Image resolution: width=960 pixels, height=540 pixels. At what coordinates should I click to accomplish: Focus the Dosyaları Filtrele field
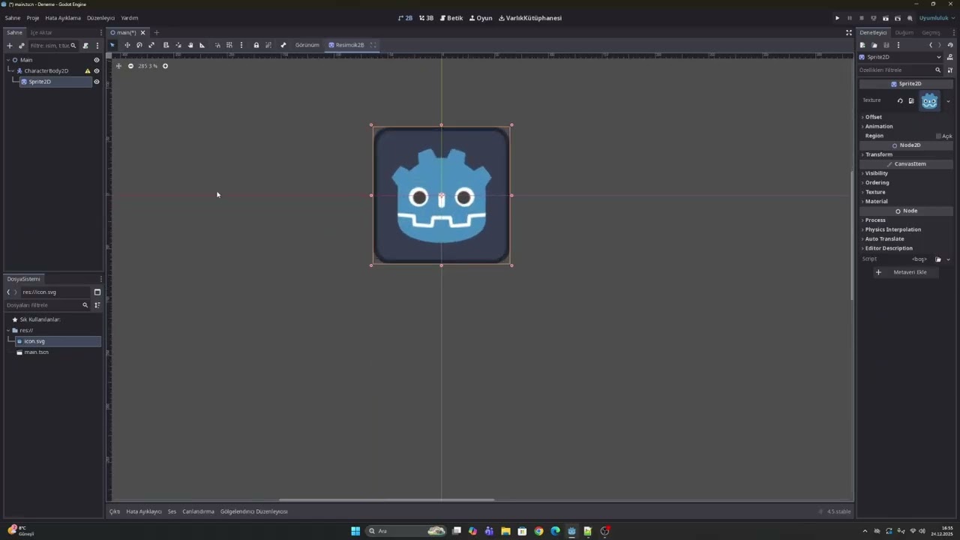[x=46, y=305]
